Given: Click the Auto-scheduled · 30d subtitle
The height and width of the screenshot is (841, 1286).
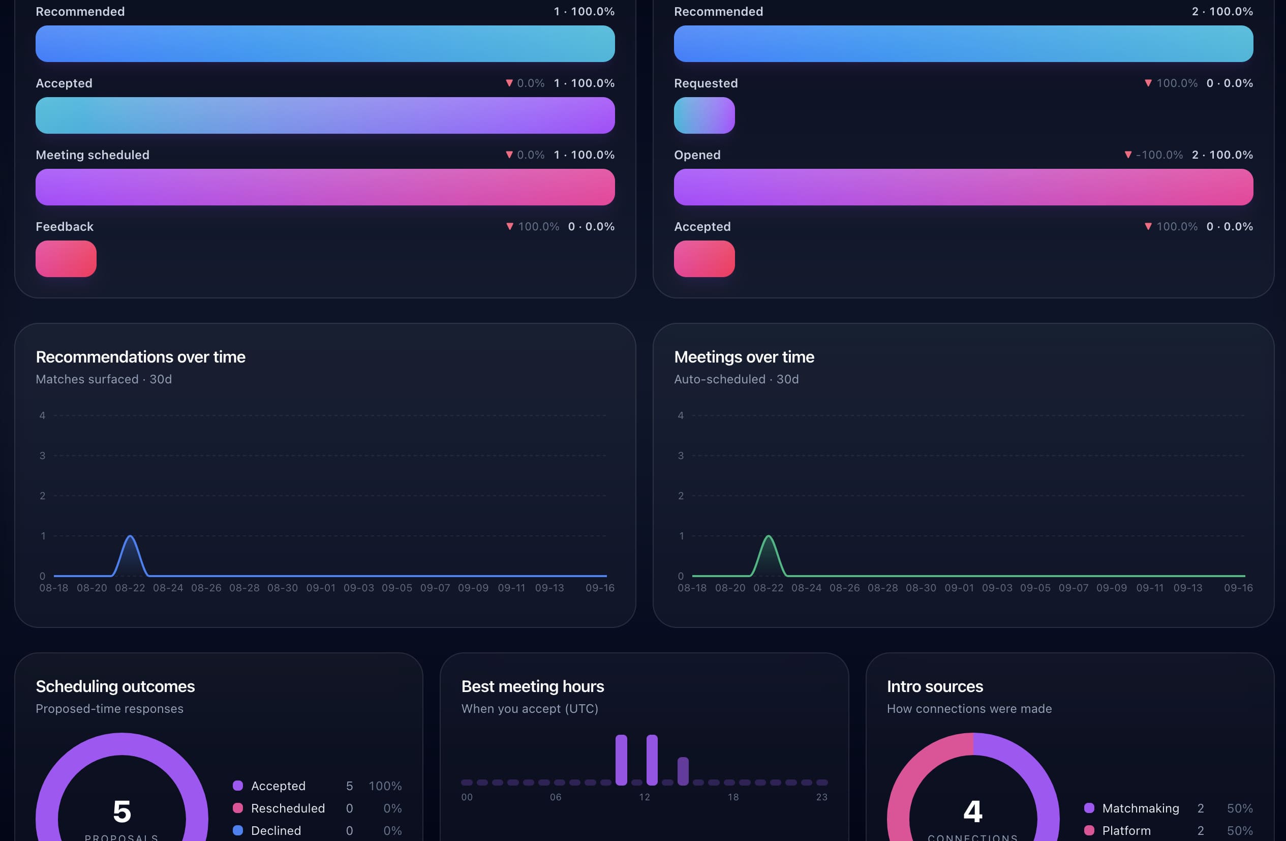Looking at the screenshot, I should 737,379.
